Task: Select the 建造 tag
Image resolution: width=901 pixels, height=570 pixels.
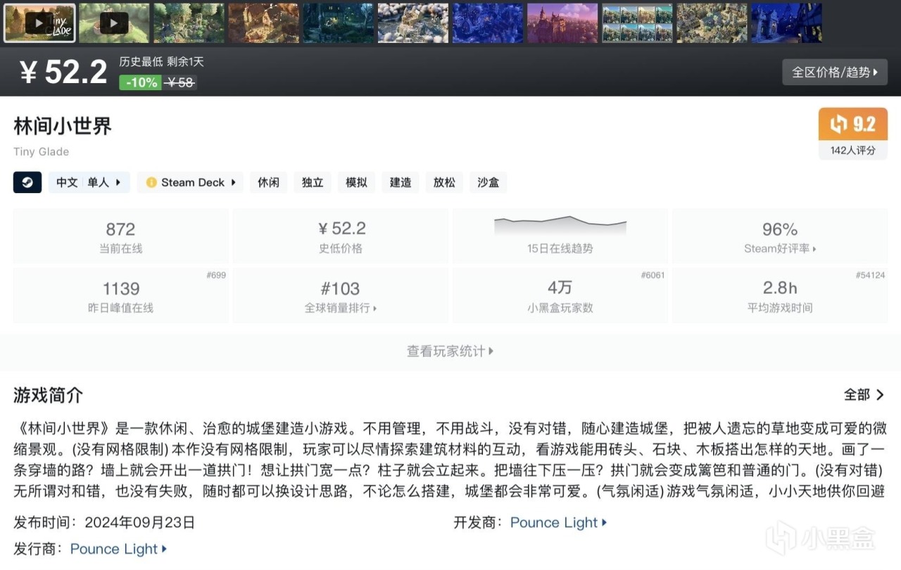Action: tap(401, 182)
